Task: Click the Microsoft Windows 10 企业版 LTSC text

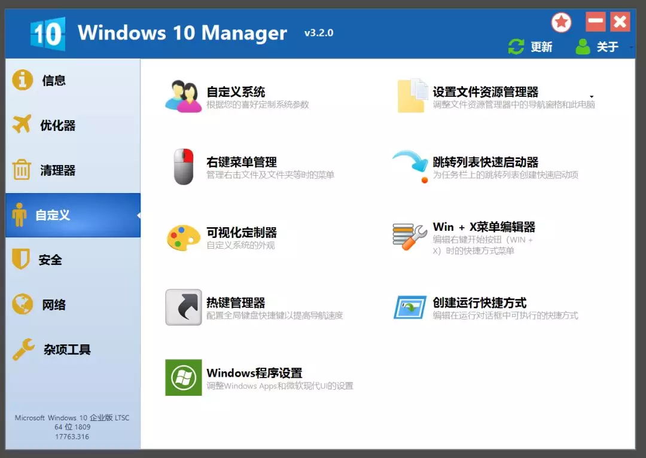Action: coord(72,417)
